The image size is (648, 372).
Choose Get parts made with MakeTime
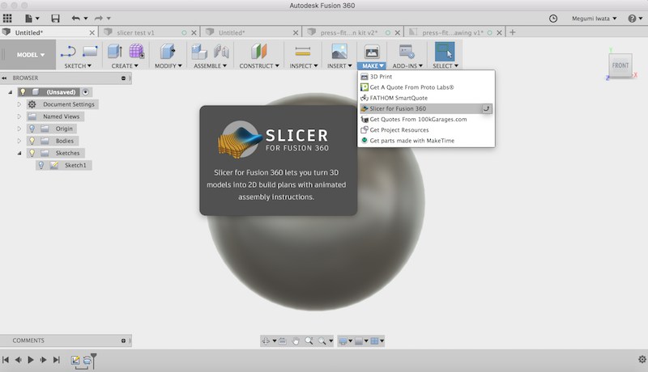(x=426, y=141)
